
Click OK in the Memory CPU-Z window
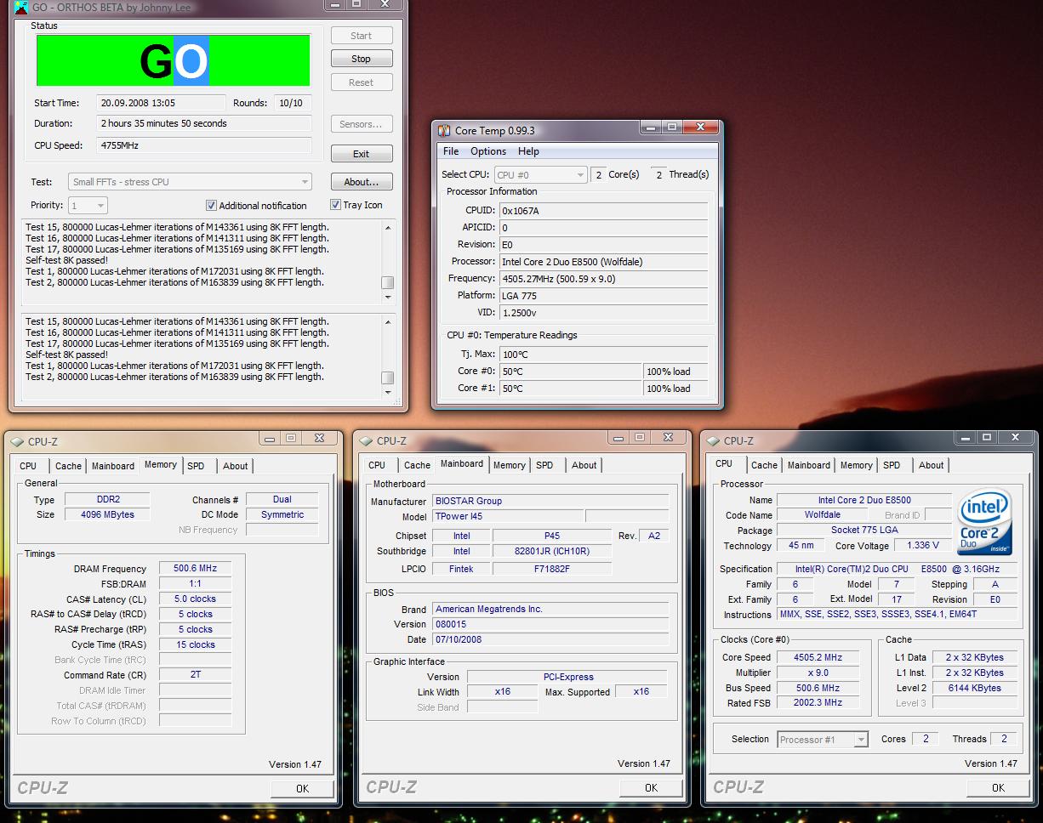[x=302, y=788]
